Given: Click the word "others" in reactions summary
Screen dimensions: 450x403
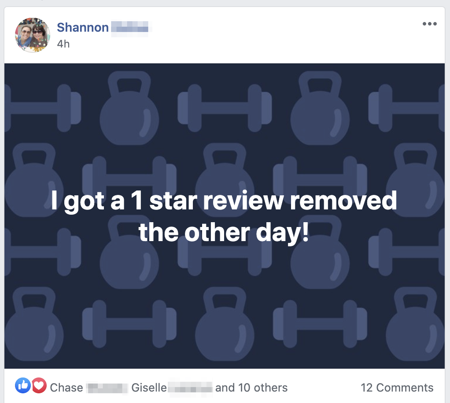Looking at the screenshot, I should (x=271, y=388).
